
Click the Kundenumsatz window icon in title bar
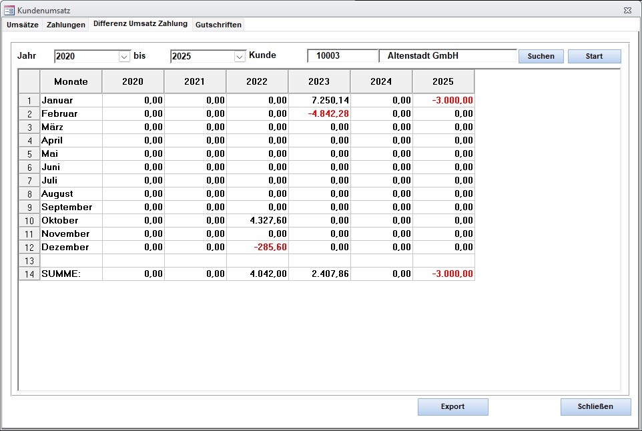[x=9, y=11]
